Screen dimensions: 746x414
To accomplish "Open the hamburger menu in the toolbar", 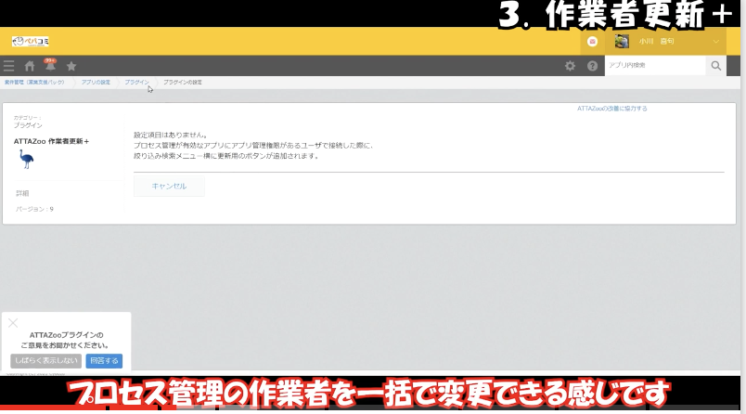I will pyautogui.click(x=9, y=66).
